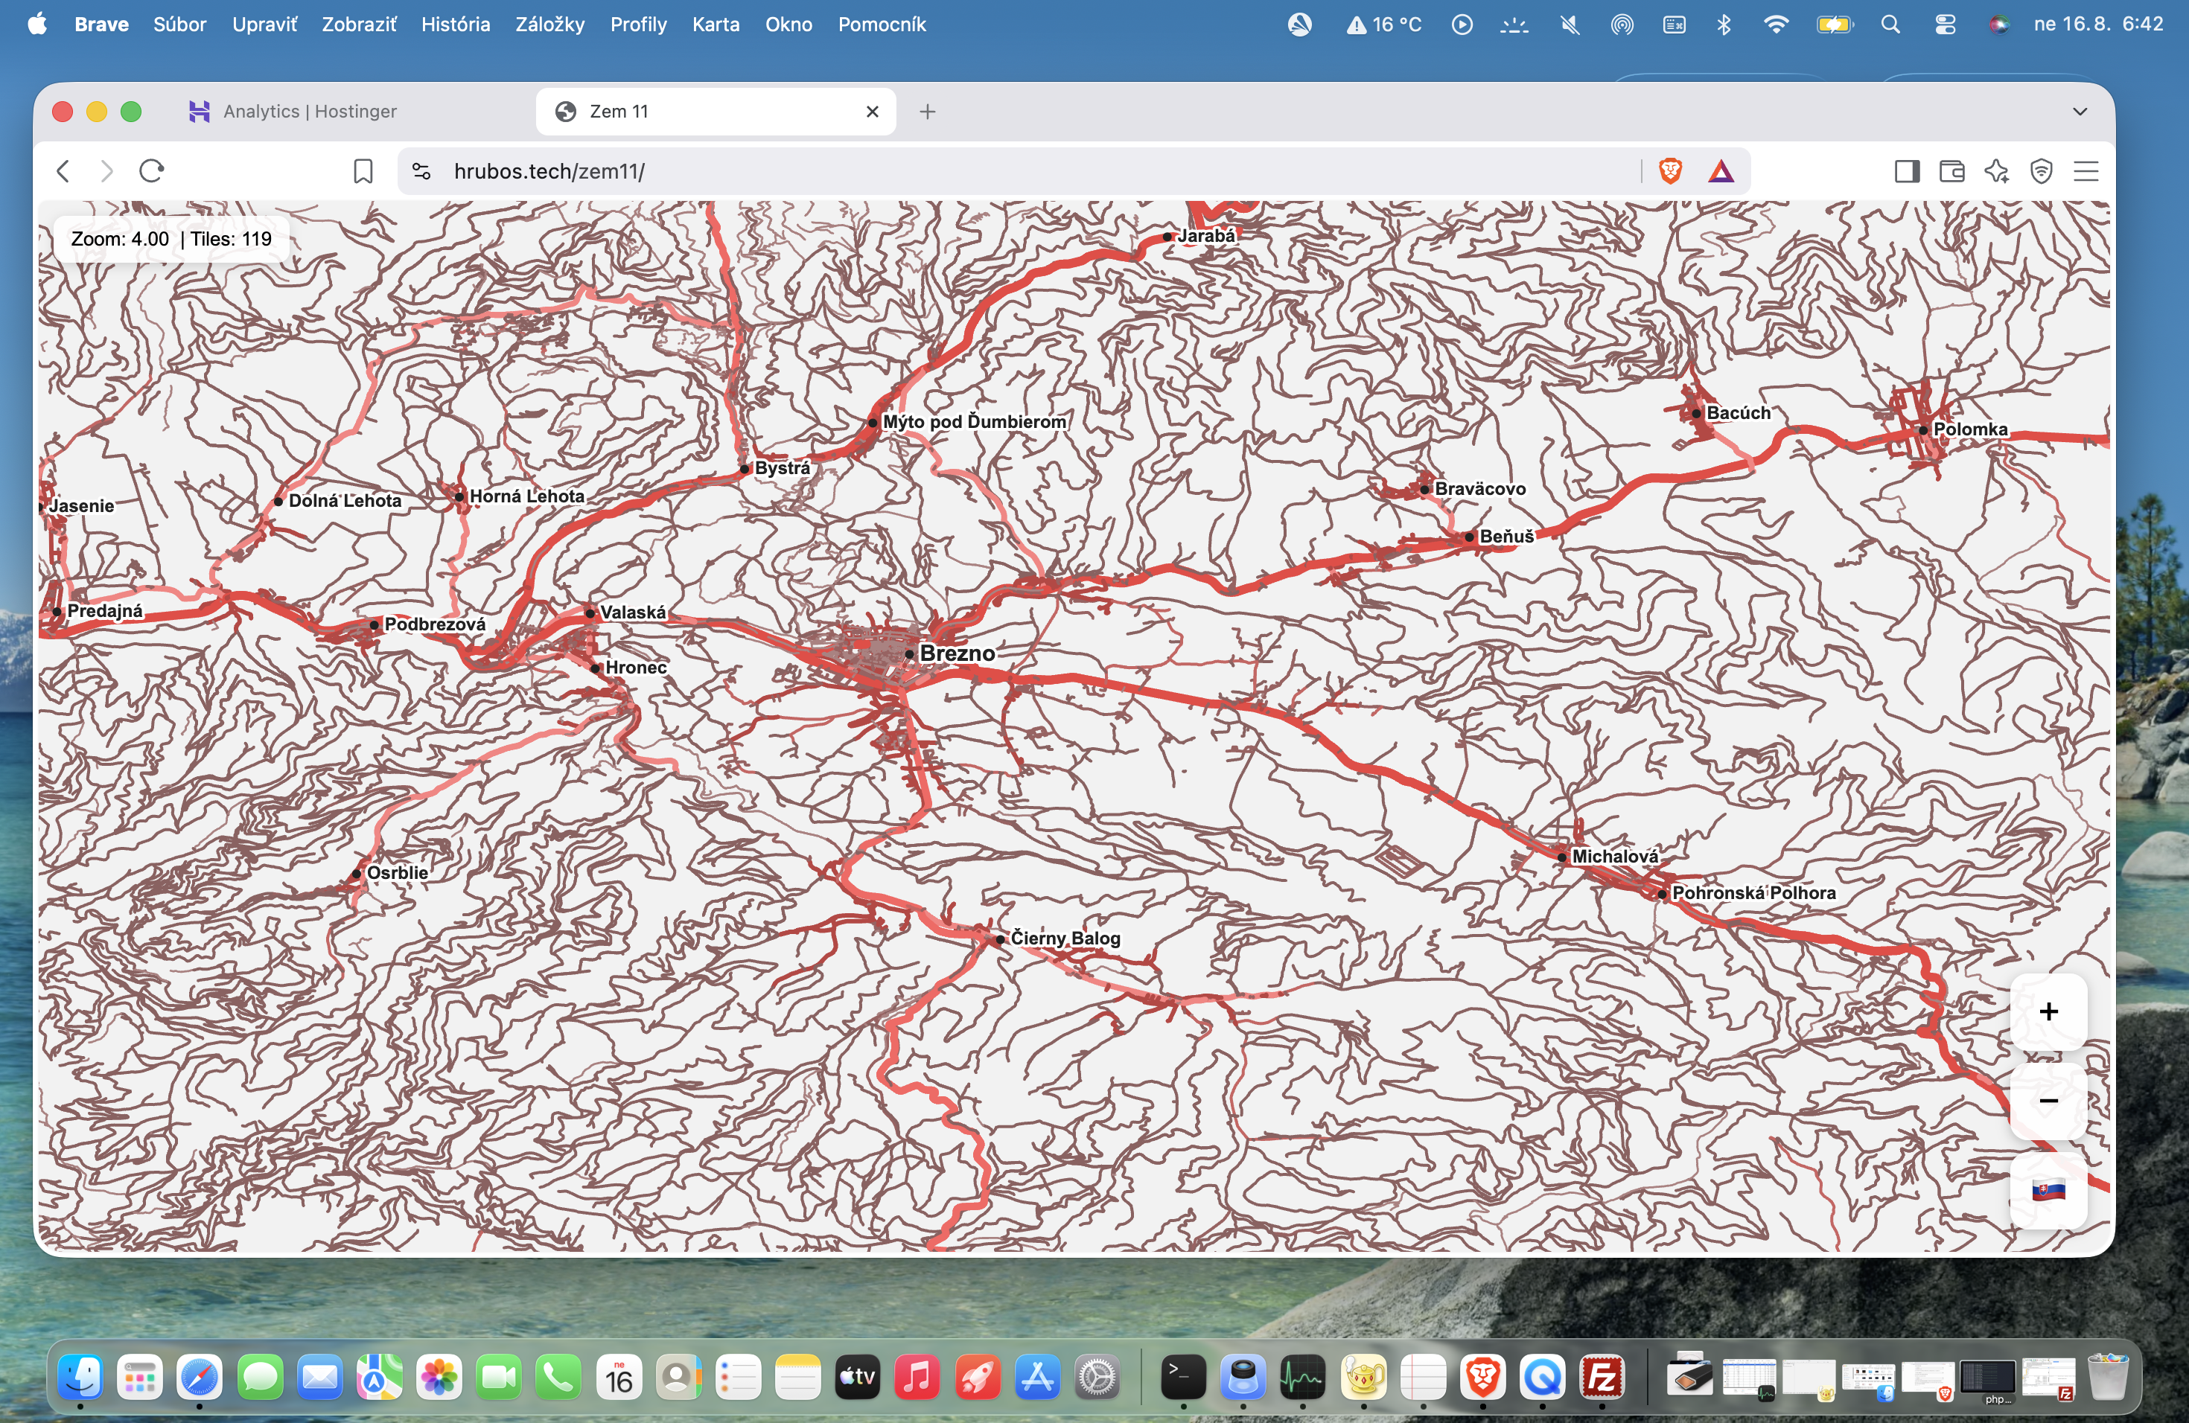
Task: Click the Čierny Balog map label
Action: point(1065,938)
